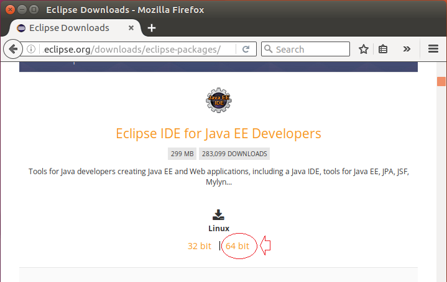
Task: Download the 32 bit Linux package
Action: click(200, 246)
